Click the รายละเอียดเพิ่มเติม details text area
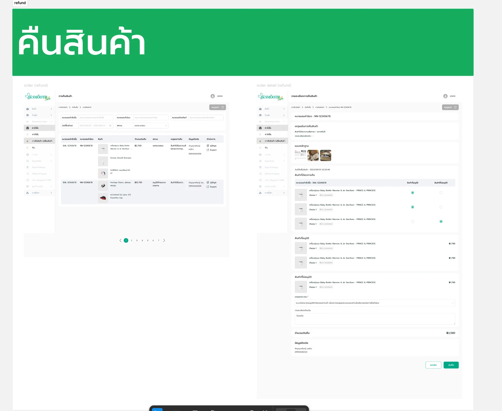 point(375,319)
